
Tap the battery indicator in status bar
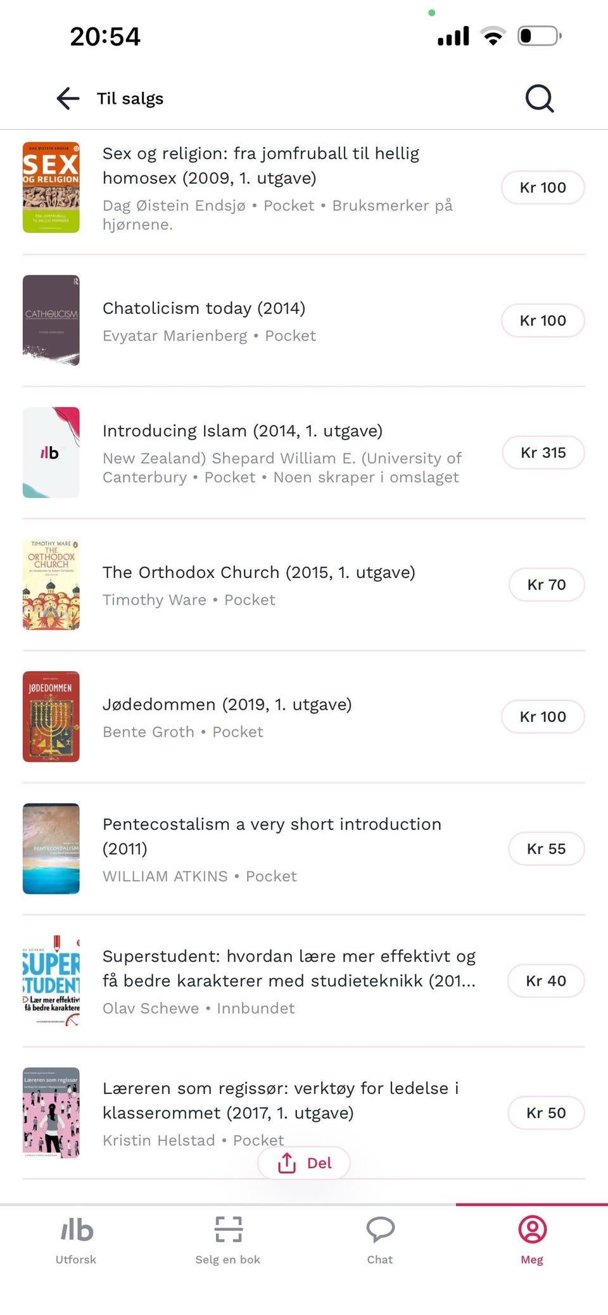tap(539, 36)
